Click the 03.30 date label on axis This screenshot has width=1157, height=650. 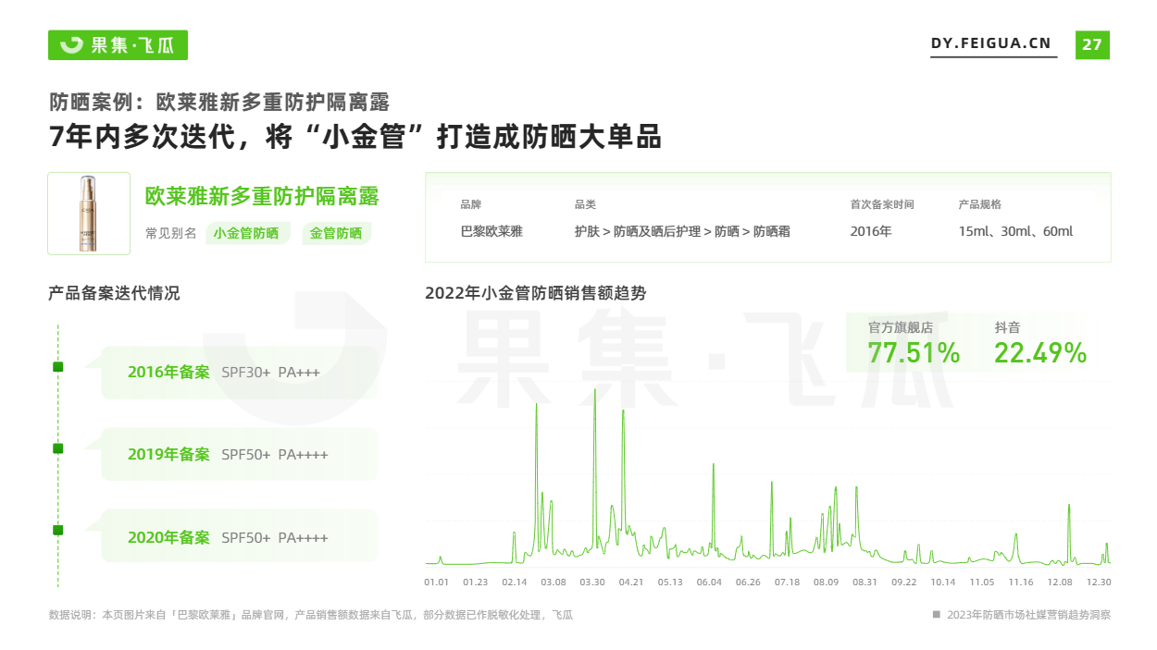(x=592, y=582)
